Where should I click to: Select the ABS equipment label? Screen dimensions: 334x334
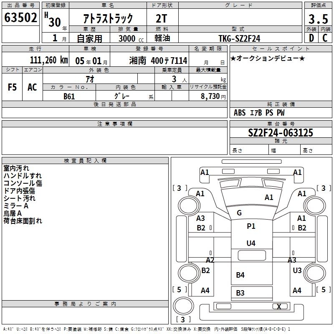pyautogui.click(x=240, y=113)
